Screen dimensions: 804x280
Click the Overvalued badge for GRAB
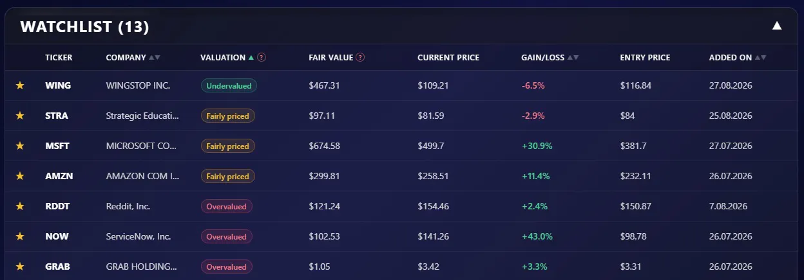coord(227,267)
